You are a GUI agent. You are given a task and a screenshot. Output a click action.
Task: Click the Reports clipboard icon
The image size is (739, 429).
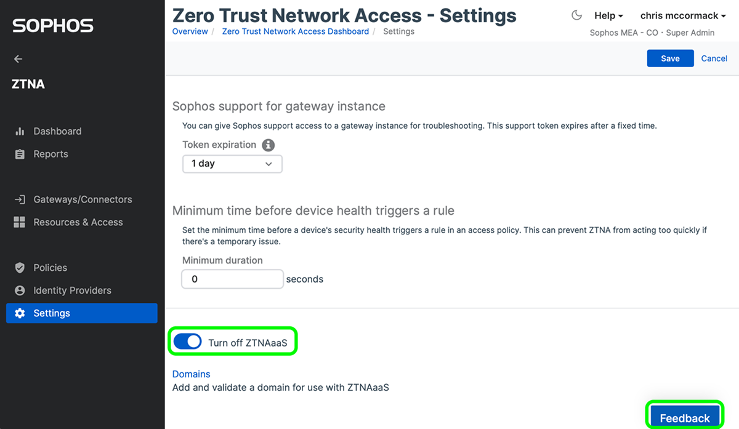[x=20, y=154]
